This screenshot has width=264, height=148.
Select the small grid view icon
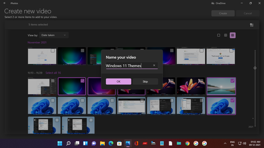point(233,35)
